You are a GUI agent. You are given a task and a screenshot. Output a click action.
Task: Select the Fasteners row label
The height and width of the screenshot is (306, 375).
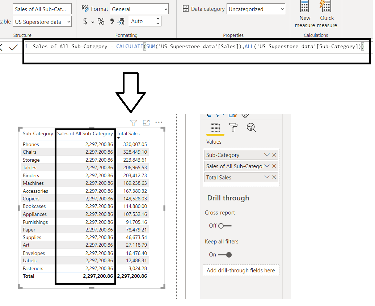point(33,268)
